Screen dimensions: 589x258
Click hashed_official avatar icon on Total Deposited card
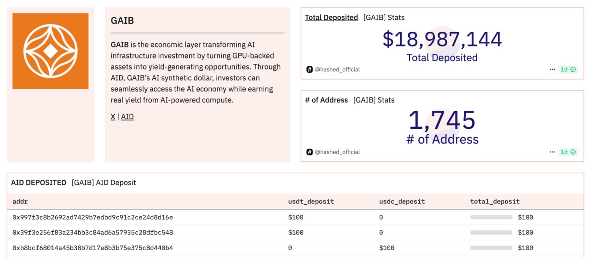click(310, 69)
